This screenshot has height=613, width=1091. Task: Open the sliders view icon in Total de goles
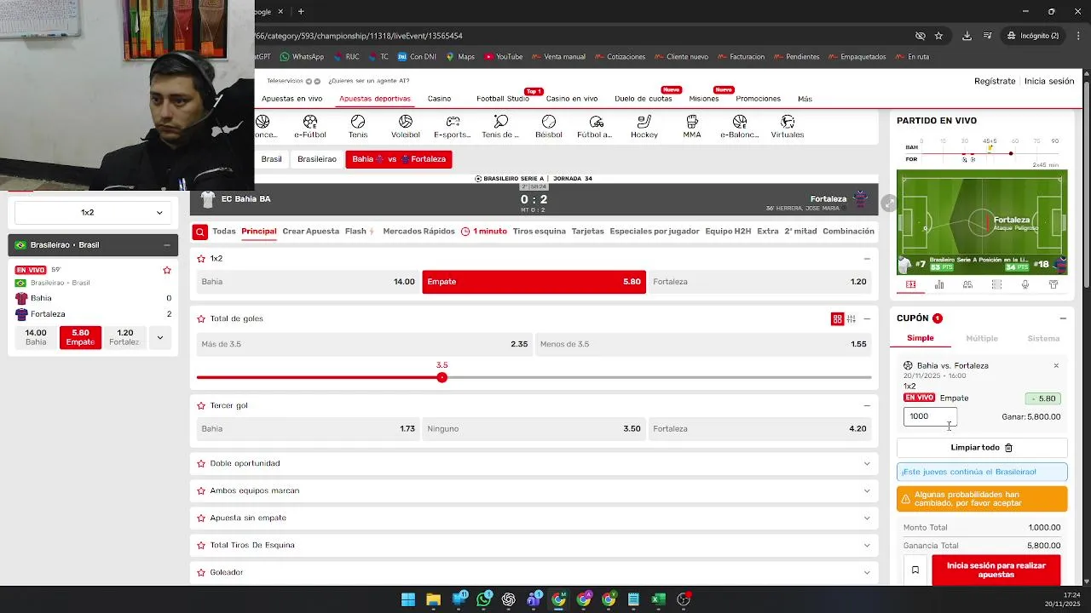click(x=851, y=318)
